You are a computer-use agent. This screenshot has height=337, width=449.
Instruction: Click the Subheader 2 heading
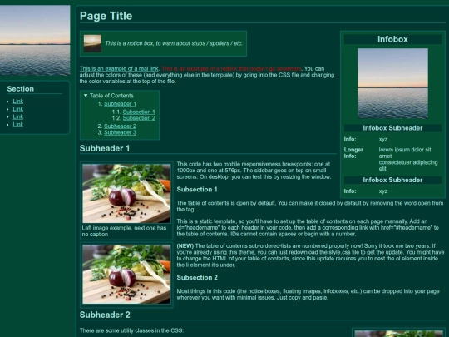coord(105,315)
